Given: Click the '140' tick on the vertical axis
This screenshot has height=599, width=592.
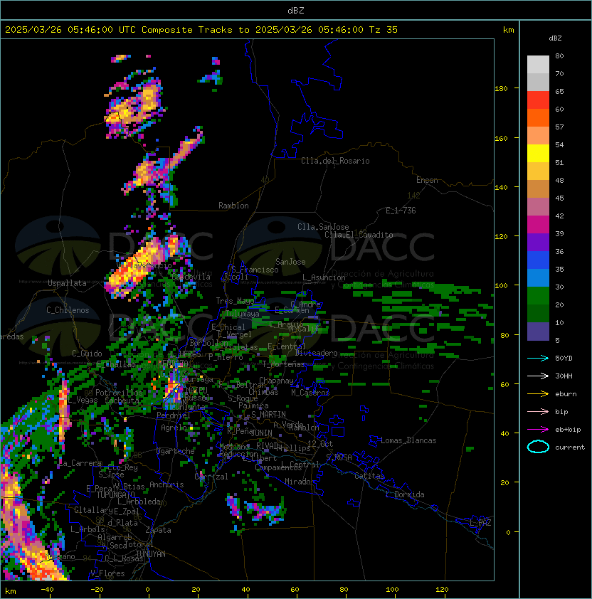Looking at the screenshot, I should click(501, 187).
